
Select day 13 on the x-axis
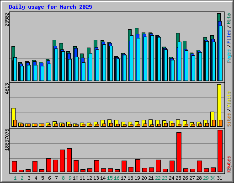(96, 178)
